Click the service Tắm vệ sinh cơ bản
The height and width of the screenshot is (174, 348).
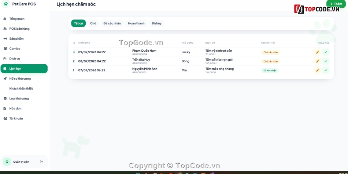coord(219,51)
